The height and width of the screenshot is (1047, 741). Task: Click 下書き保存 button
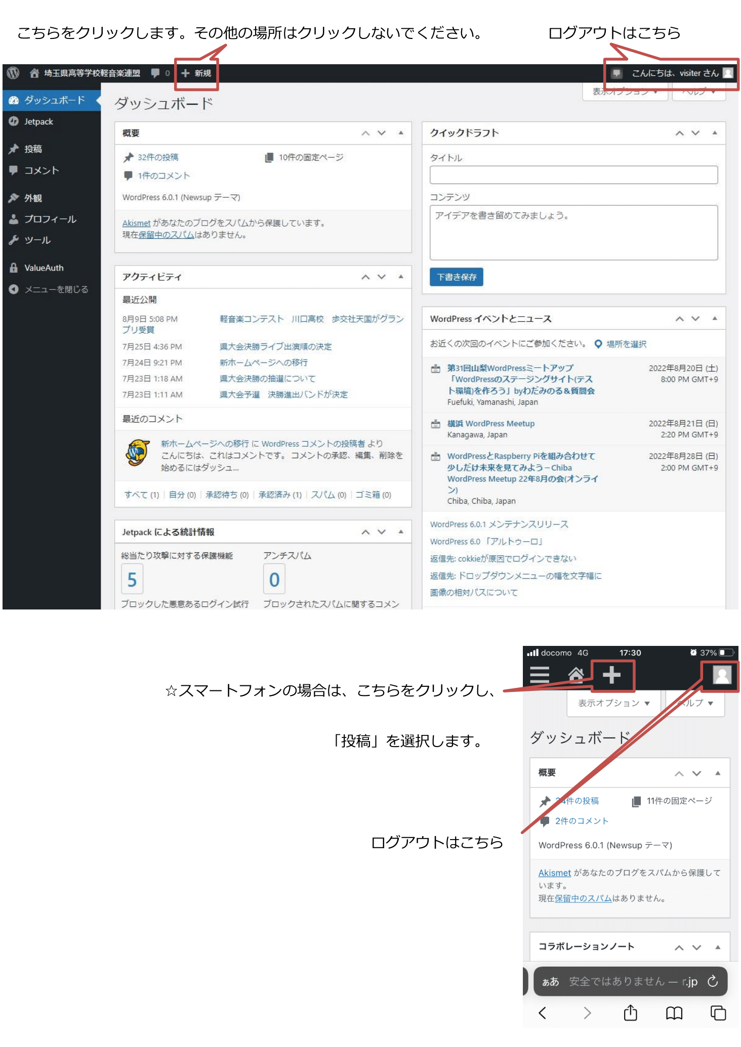[x=457, y=277]
